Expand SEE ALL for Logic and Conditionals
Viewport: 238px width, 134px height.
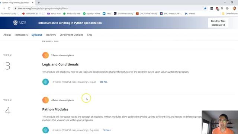click(103, 82)
